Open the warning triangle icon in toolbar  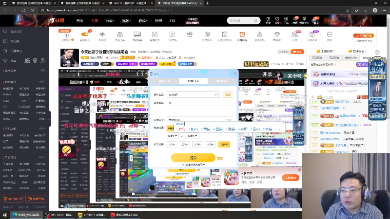coord(259,35)
